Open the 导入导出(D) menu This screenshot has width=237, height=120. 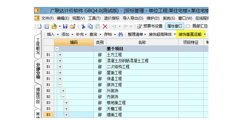click(x=133, y=18)
